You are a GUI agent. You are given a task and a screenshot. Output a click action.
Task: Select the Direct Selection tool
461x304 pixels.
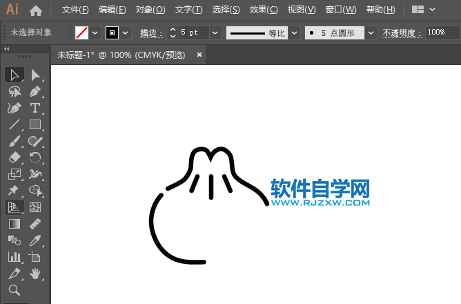(35, 75)
